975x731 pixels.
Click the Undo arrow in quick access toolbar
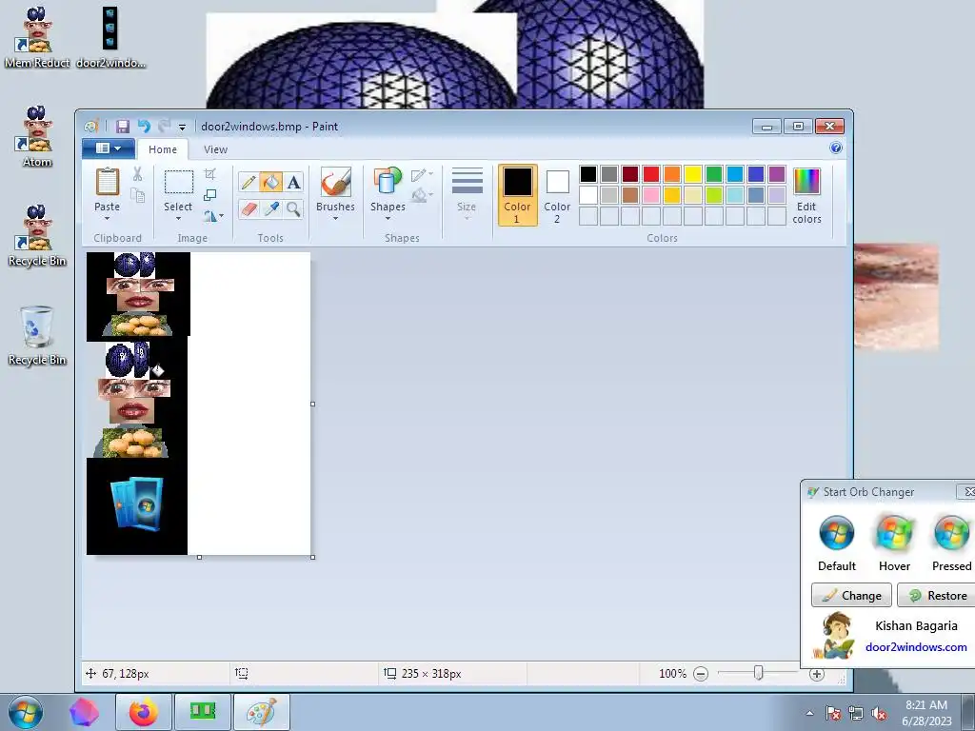click(x=144, y=127)
